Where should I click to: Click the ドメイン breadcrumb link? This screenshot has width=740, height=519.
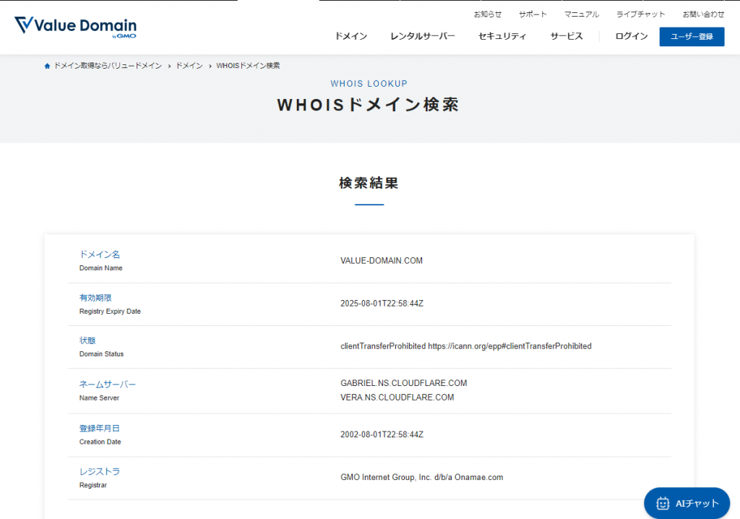189,66
